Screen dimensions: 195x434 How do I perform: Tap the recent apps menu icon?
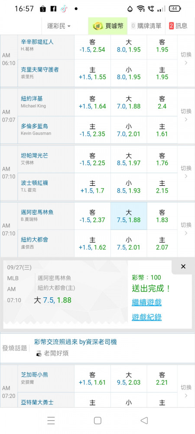[x=51, y=421]
